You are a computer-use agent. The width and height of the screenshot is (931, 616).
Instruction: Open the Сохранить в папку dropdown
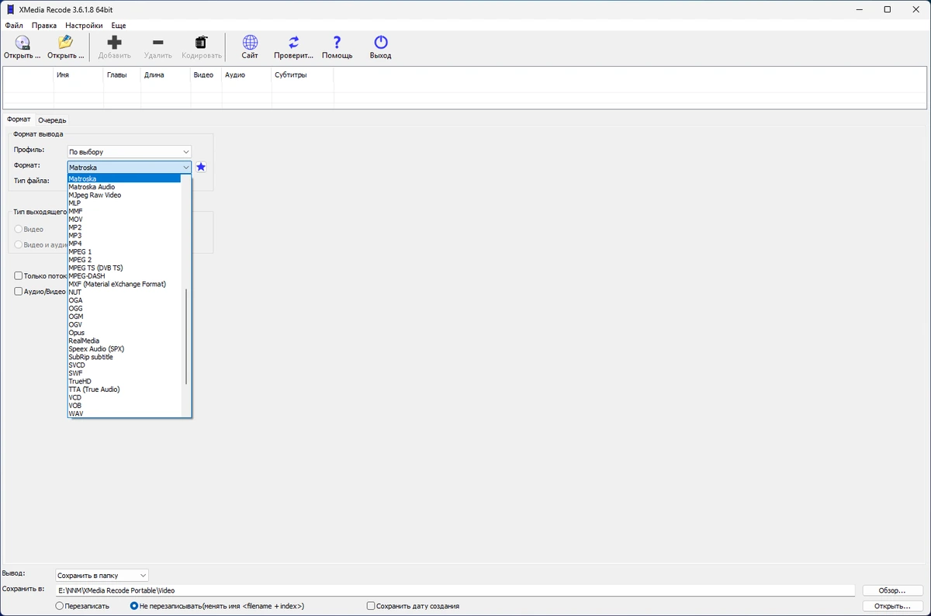pos(102,575)
